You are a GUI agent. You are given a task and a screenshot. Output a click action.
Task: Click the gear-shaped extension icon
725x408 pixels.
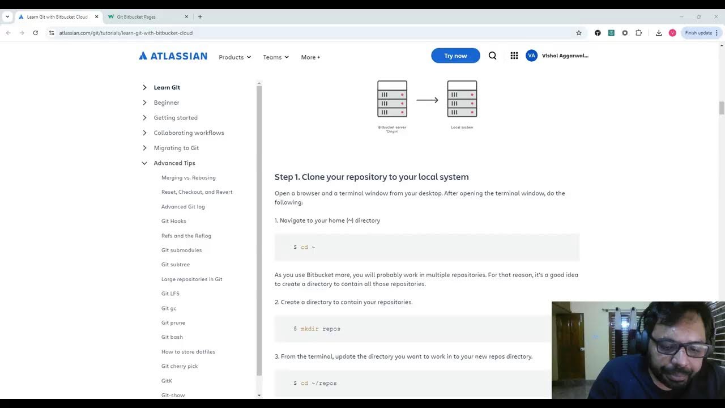coord(625,33)
